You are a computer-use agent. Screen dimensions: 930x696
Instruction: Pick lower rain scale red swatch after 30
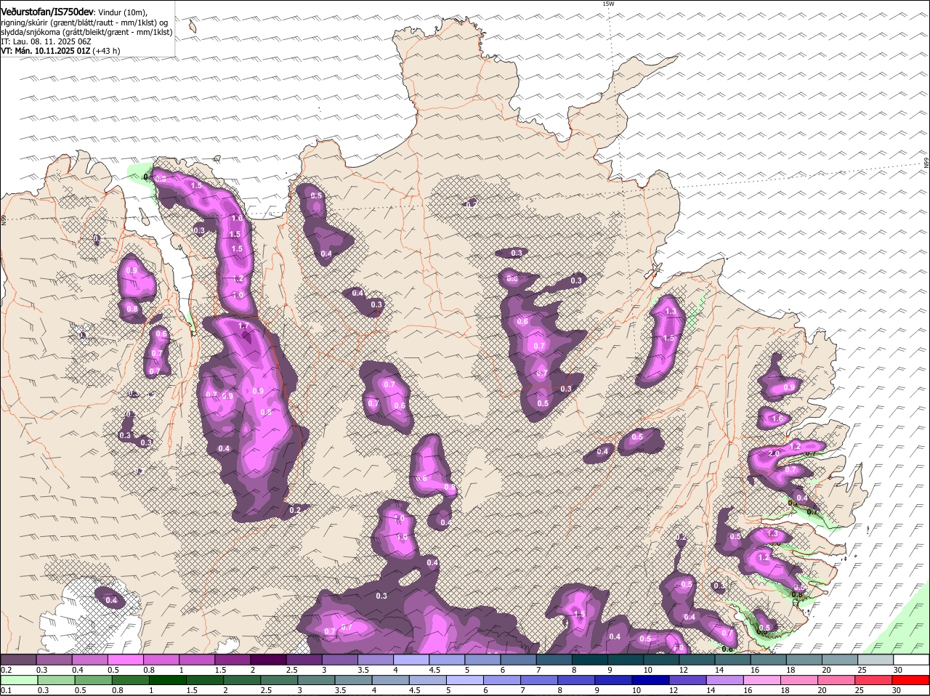point(911,681)
